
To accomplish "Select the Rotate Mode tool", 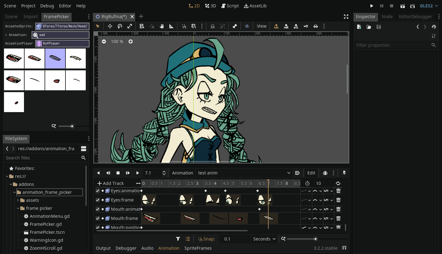I will click(x=120, y=26).
